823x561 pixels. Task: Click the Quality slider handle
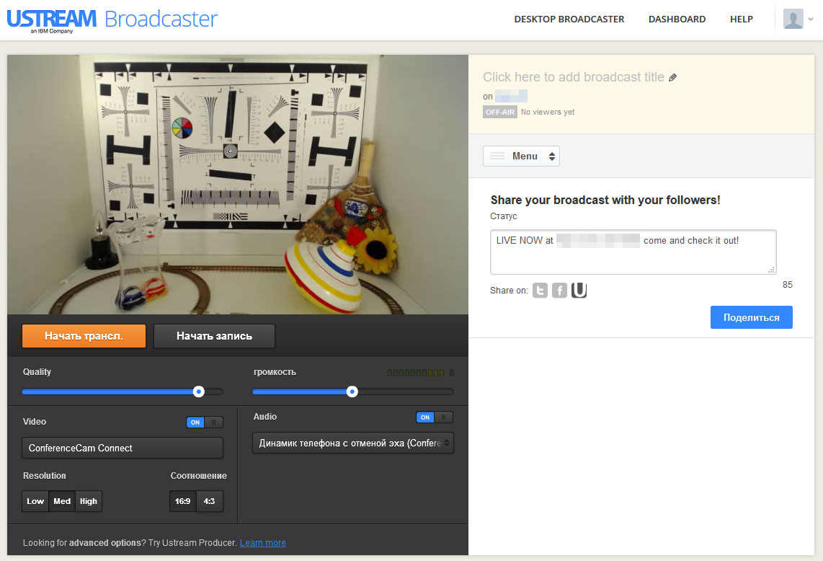click(198, 392)
